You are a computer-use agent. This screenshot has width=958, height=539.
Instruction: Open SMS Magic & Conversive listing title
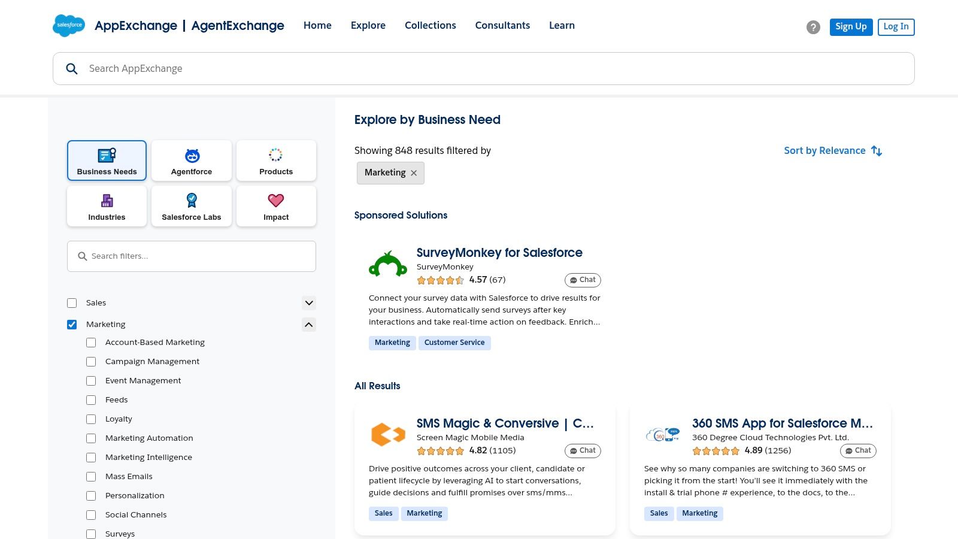click(505, 423)
